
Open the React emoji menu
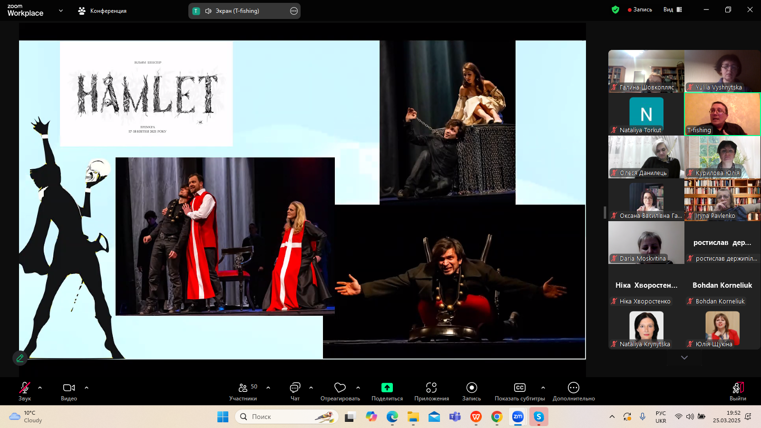point(340,391)
